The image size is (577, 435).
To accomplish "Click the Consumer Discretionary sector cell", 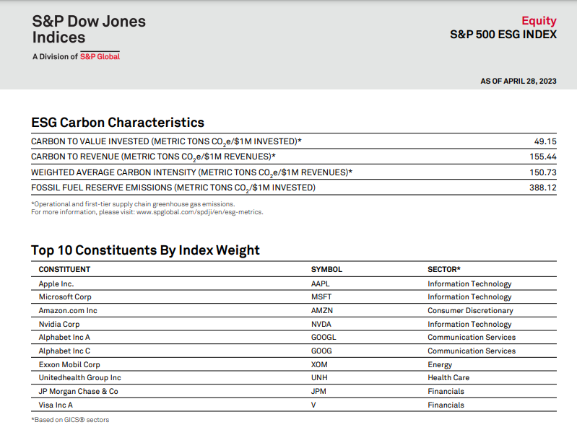I will (x=470, y=310).
